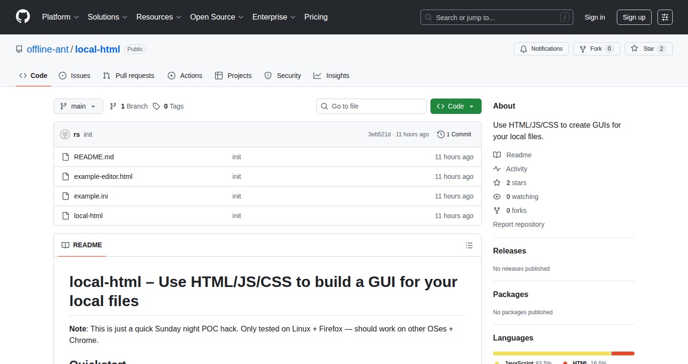Open the Security tab

283,76
